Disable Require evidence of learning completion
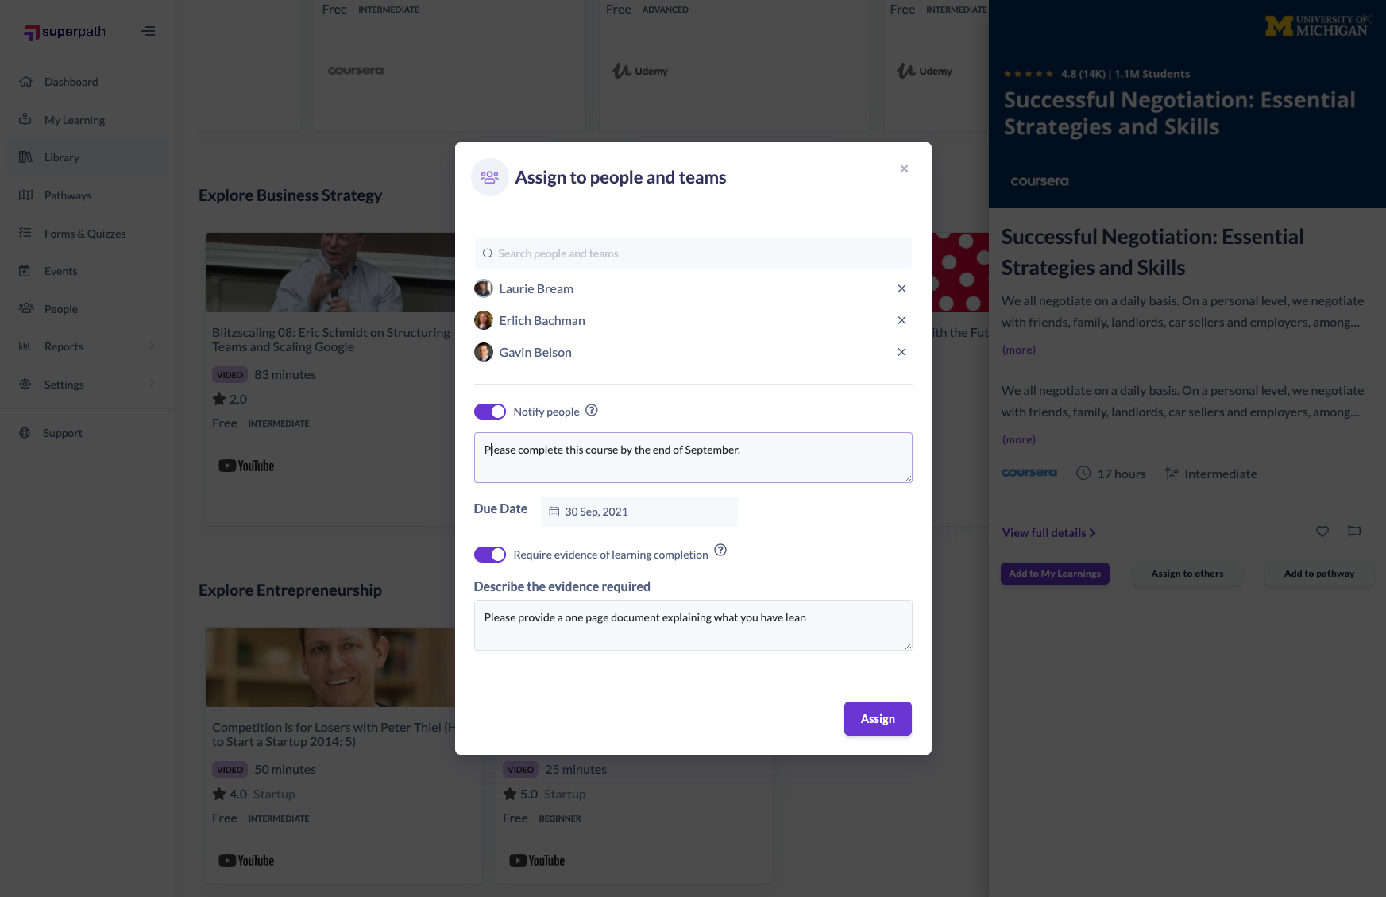 click(x=490, y=555)
